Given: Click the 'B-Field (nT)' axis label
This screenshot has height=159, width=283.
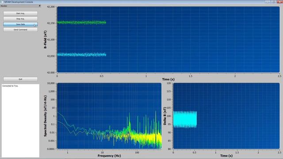Looking at the screenshot, I should pos(45,39).
